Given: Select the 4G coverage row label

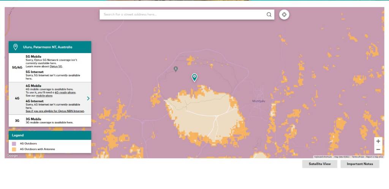Looking at the screenshot, I should pyautogui.click(x=17, y=98).
